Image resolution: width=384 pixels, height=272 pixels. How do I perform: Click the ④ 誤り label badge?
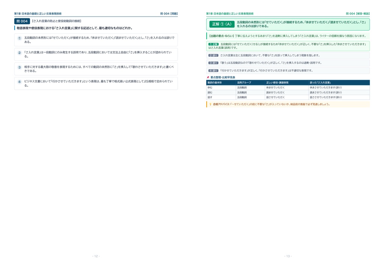pos(213,71)
